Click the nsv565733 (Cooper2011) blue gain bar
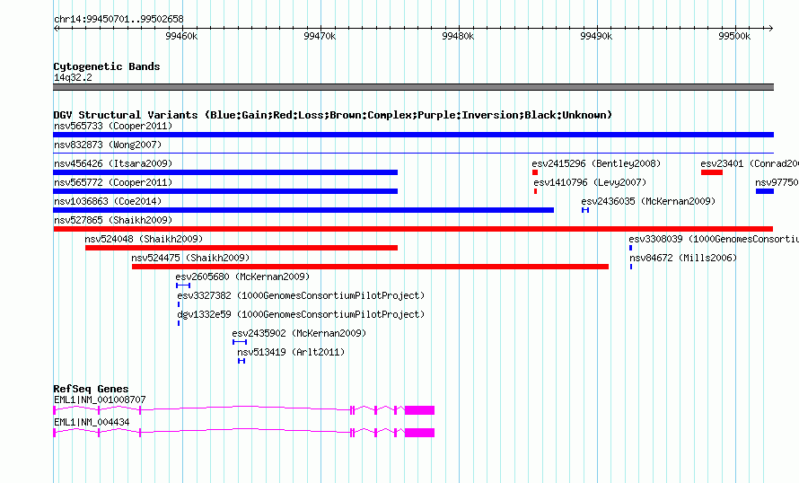The height and width of the screenshot is (483, 799). pos(413,135)
